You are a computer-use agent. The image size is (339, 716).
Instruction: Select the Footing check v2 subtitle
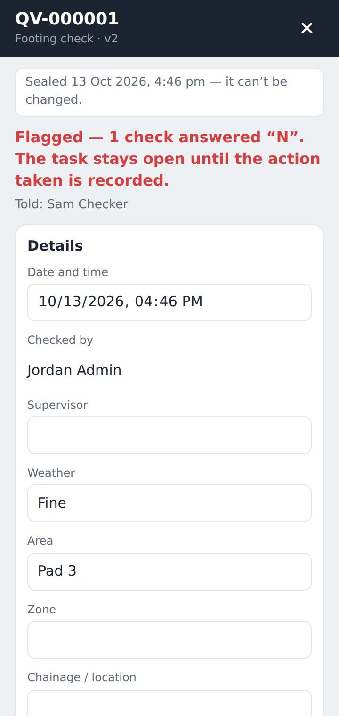click(66, 39)
